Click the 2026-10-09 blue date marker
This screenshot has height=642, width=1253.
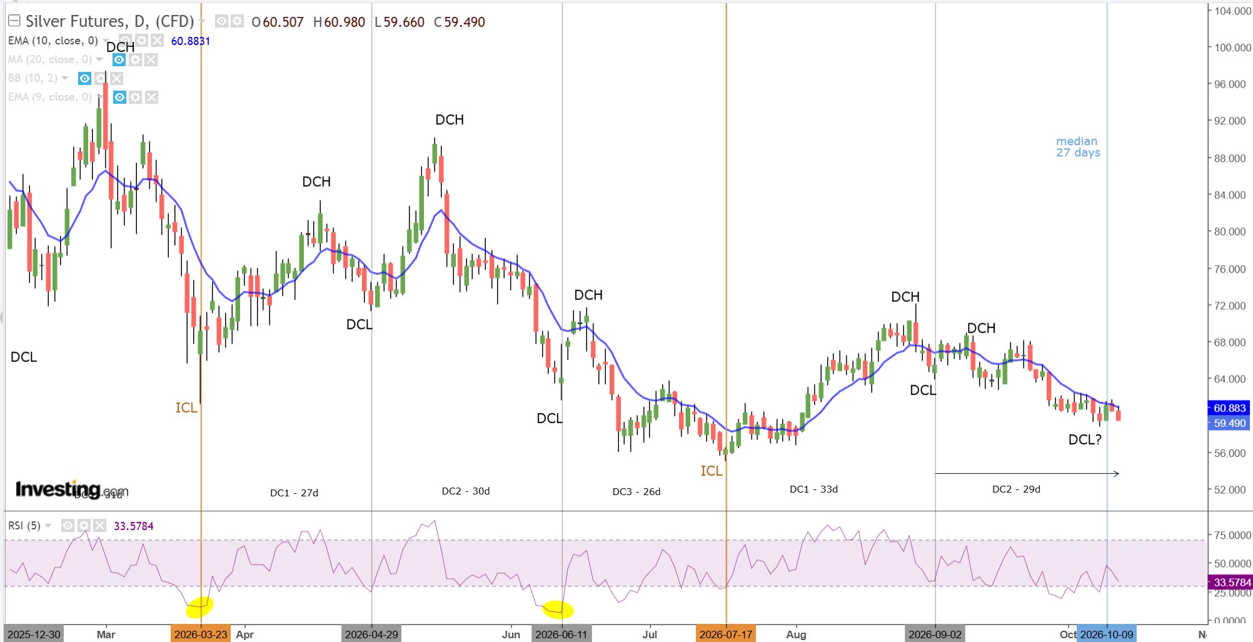[1107, 634]
